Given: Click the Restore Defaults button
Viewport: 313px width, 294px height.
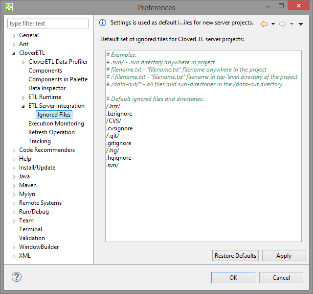Looking at the screenshot, I should coord(235,256).
